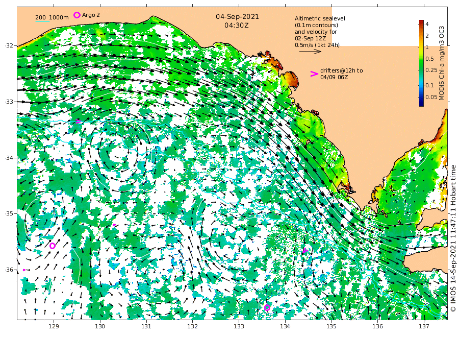Click the magenta drifter symbol in the legend

pyautogui.click(x=314, y=74)
